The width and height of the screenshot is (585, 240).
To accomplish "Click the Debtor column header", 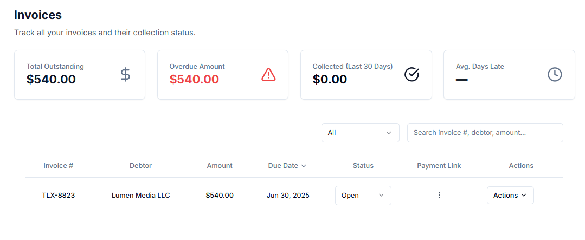I will 140,166.
